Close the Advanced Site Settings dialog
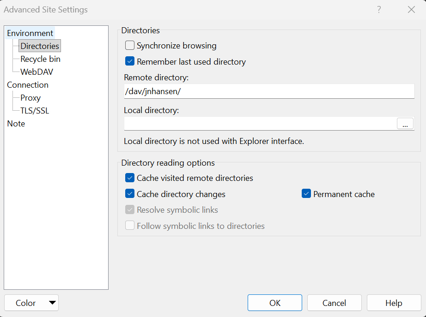 [x=411, y=10]
